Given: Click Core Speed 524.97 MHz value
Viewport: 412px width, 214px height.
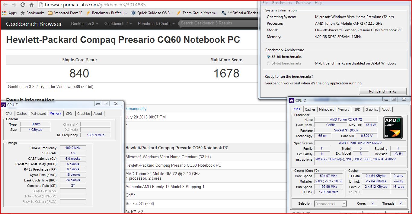Looking at the screenshot, I should click(x=329, y=176).
